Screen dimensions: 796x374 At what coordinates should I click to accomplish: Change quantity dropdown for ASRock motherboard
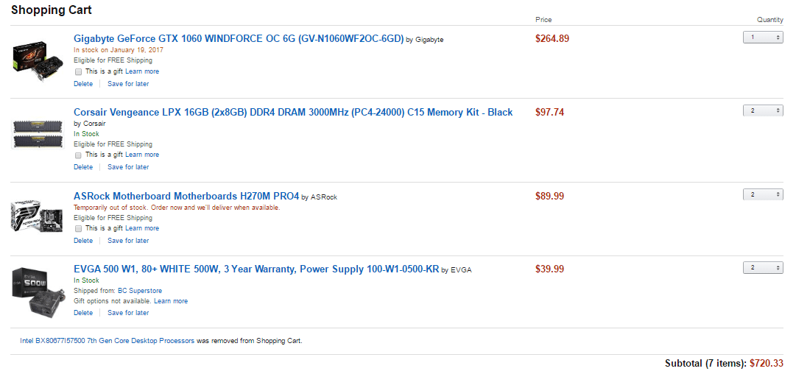pyautogui.click(x=763, y=194)
